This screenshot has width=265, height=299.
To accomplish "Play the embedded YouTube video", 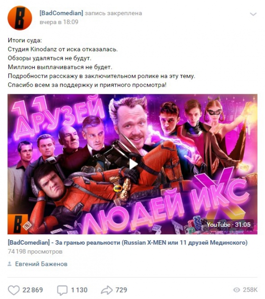I will (x=133, y=164).
